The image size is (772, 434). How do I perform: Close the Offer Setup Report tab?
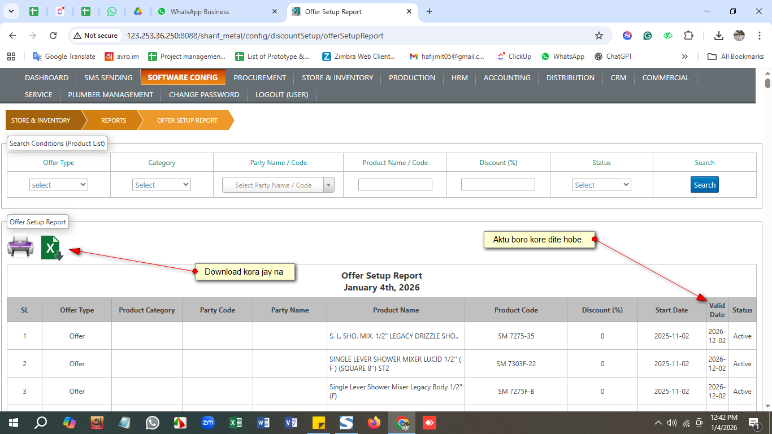(x=409, y=11)
